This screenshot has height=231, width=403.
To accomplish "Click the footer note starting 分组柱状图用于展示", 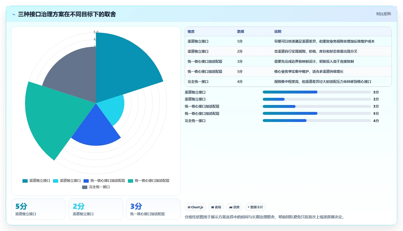I will pos(264,217).
